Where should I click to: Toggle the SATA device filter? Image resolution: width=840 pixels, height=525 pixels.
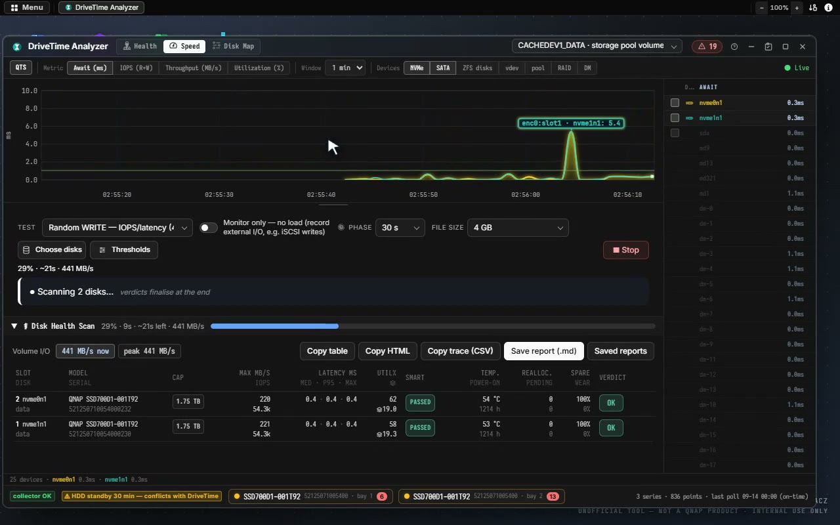tap(443, 68)
